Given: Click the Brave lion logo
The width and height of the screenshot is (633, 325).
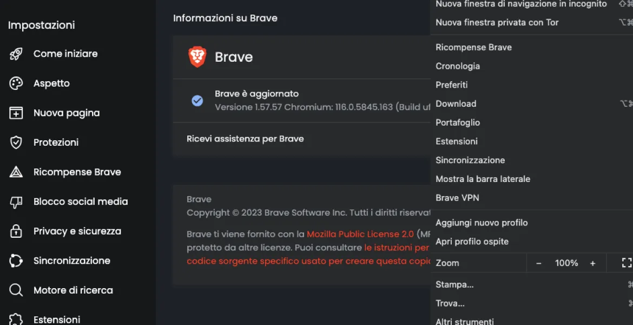Looking at the screenshot, I should [x=197, y=57].
